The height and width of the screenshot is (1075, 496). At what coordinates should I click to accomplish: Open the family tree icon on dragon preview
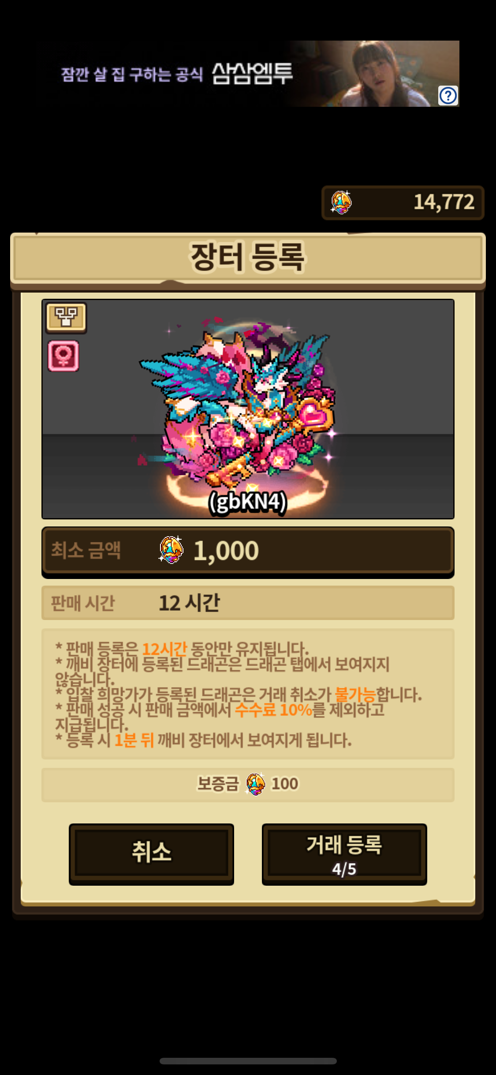point(66,317)
